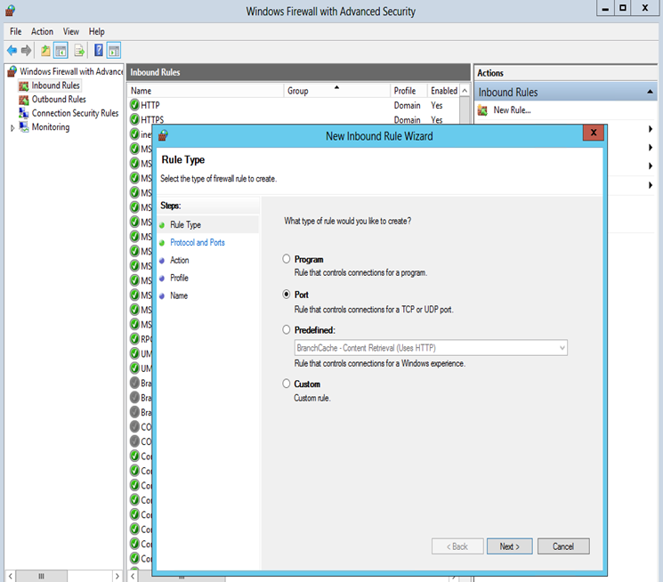The height and width of the screenshot is (582, 663).
Task: Maximize the Windows Firewall window
Action: tap(622, 8)
